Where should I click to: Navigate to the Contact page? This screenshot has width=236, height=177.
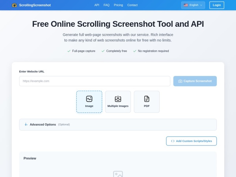tap(133, 5)
